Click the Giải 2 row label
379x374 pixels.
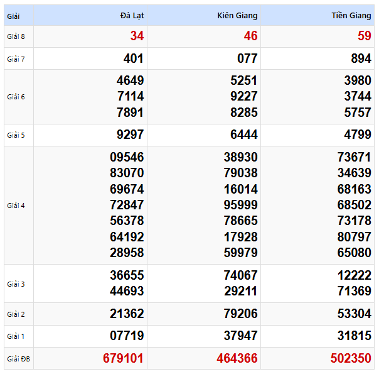(16, 314)
